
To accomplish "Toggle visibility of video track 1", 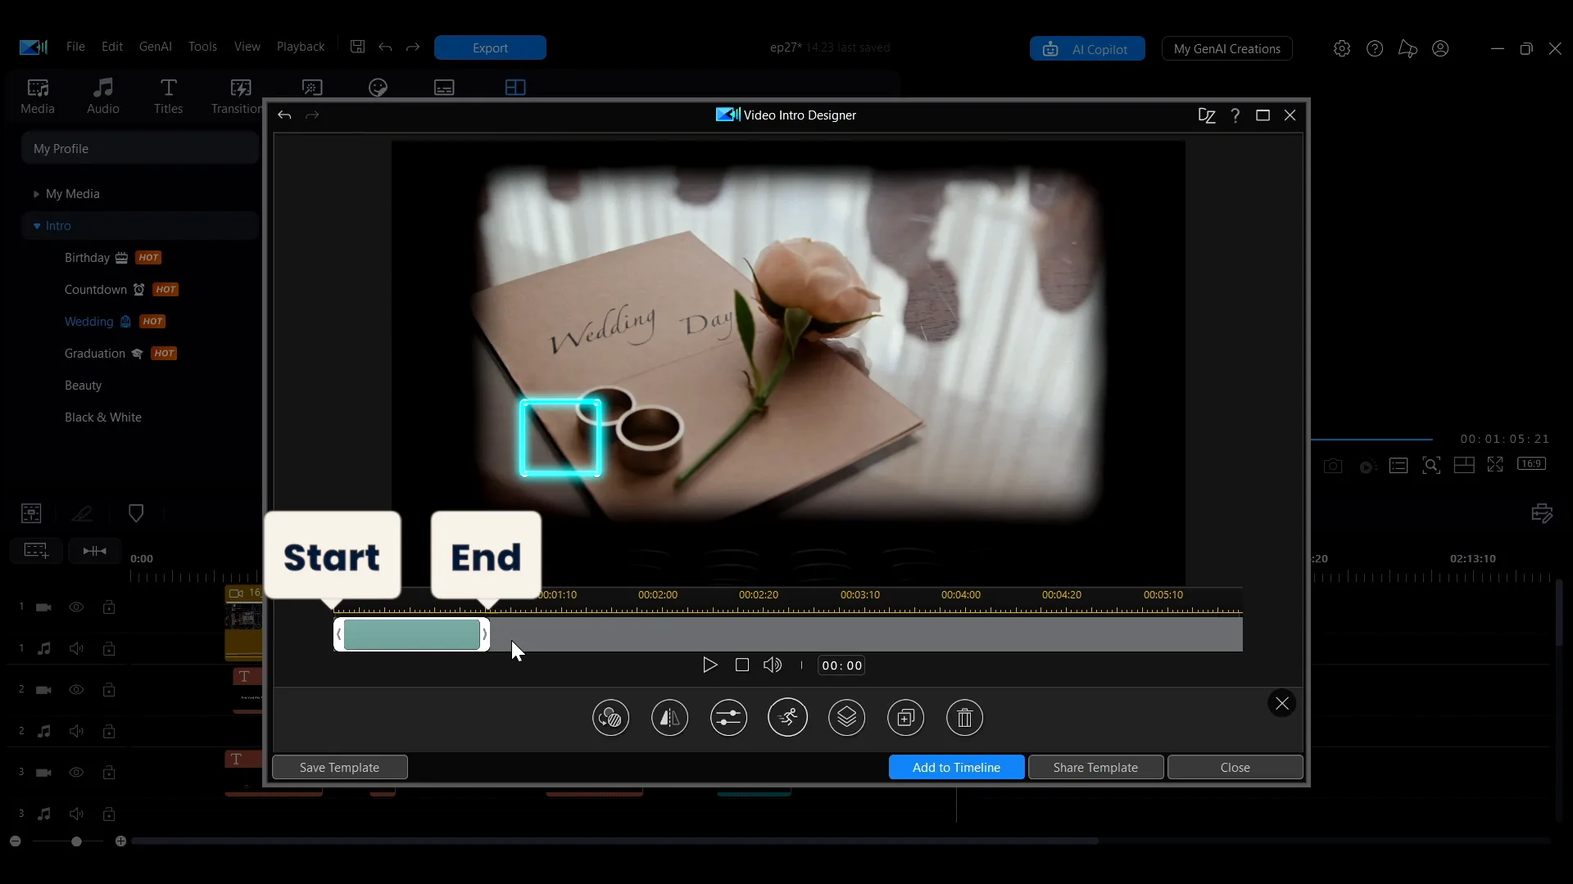I will (x=76, y=607).
